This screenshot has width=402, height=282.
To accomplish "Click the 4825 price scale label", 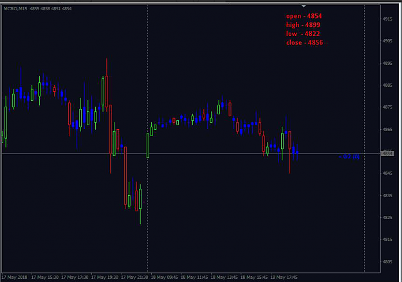I will pos(387,218).
